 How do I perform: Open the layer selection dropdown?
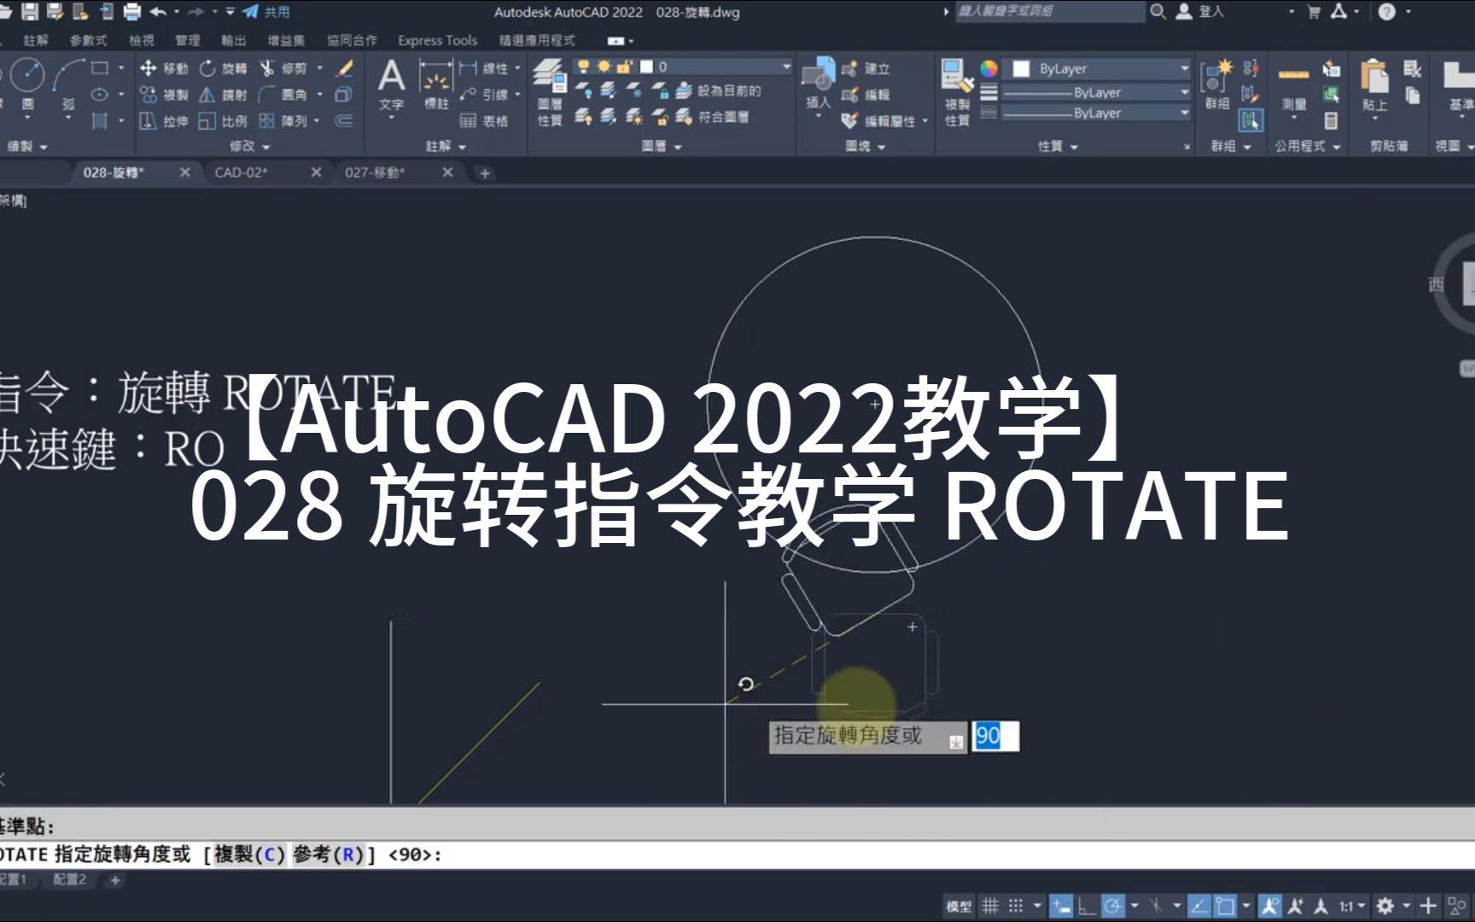(785, 66)
